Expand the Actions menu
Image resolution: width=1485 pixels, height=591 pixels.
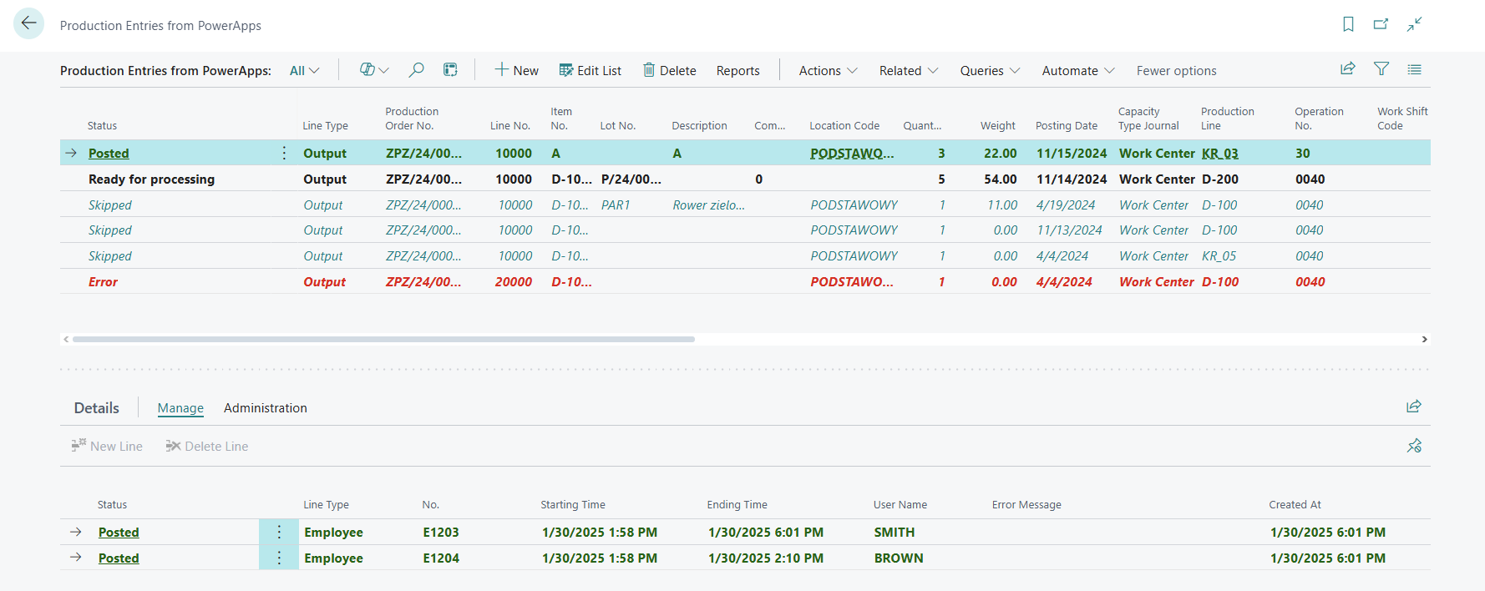pyautogui.click(x=828, y=71)
